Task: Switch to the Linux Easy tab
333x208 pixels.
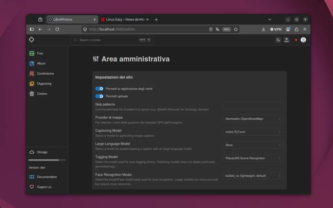Action: pos(125,19)
